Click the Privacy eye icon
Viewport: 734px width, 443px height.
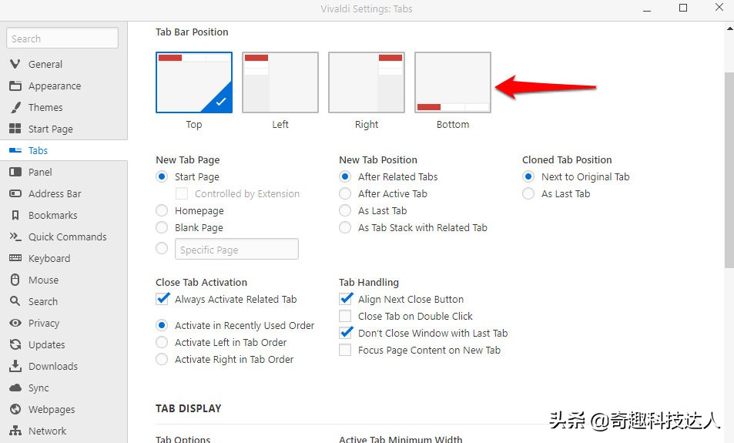pyautogui.click(x=15, y=323)
